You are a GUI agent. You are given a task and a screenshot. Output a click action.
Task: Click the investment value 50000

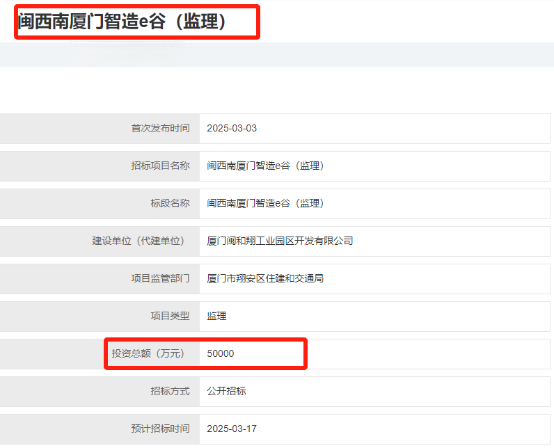pos(221,353)
